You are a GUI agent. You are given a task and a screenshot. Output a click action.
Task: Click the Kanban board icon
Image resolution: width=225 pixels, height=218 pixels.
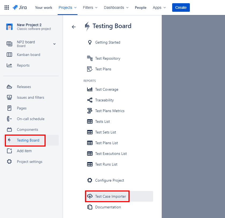click(x=9, y=55)
